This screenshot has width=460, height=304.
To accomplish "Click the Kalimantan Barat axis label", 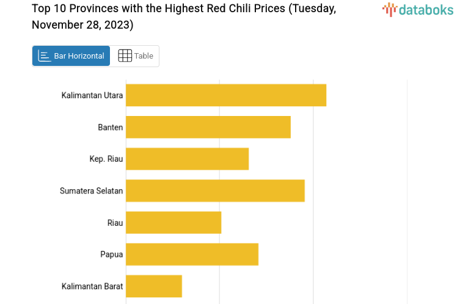I will pyautogui.click(x=92, y=286).
